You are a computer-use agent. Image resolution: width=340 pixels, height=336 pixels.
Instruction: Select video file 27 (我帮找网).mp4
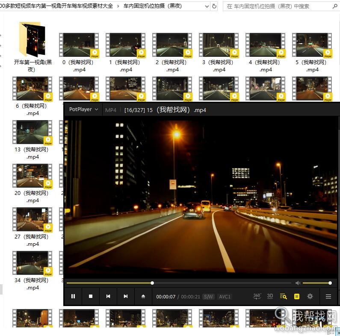[x=33, y=227]
